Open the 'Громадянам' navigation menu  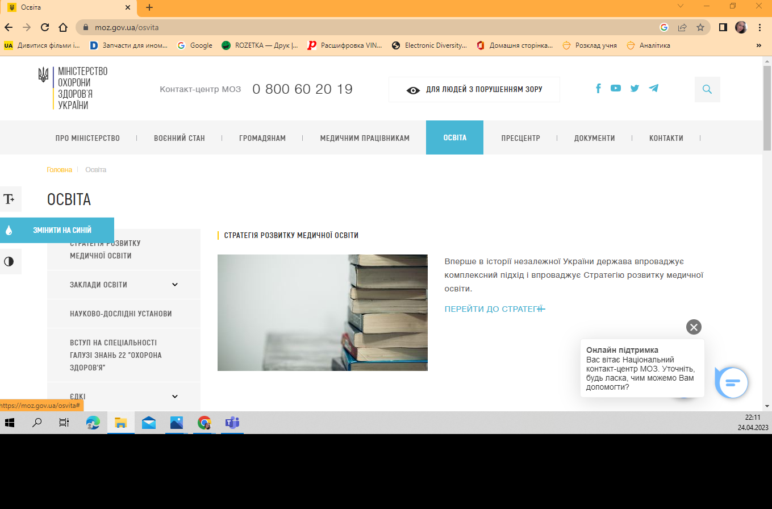(x=262, y=138)
